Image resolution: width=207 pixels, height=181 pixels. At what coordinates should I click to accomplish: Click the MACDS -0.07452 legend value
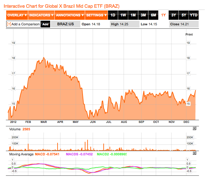click(x=79, y=154)
